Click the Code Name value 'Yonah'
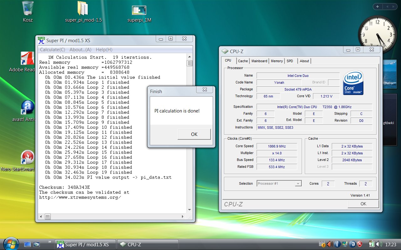Image resolution: width=401 pixels, height=250 pixels. pyautogui.click(x=279, y=82)
